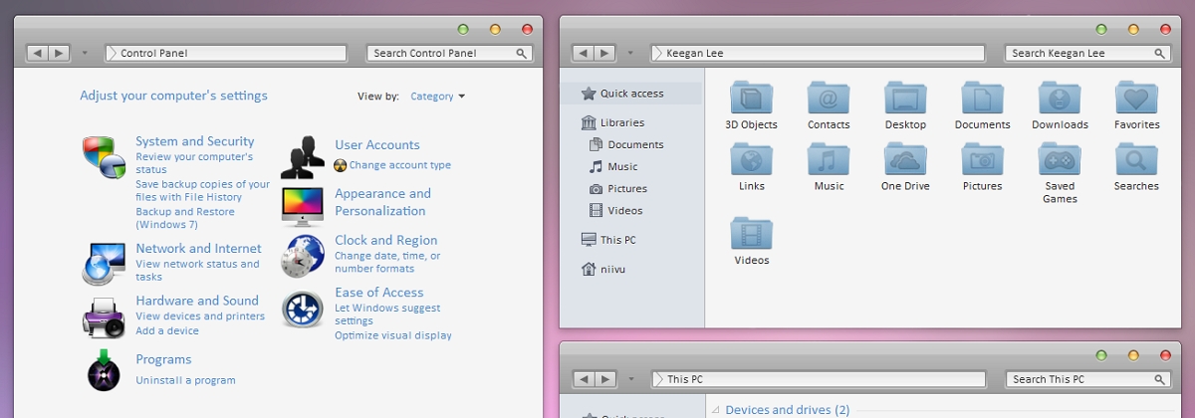Open Backup and Restore (Windows 7) link

[x=185, y=218]
